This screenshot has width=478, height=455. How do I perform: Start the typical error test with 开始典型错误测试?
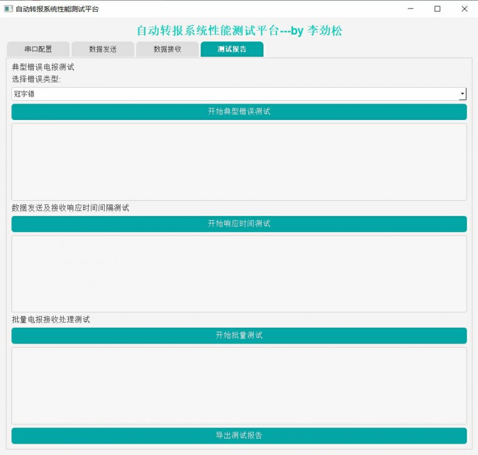tap(239, 111)
